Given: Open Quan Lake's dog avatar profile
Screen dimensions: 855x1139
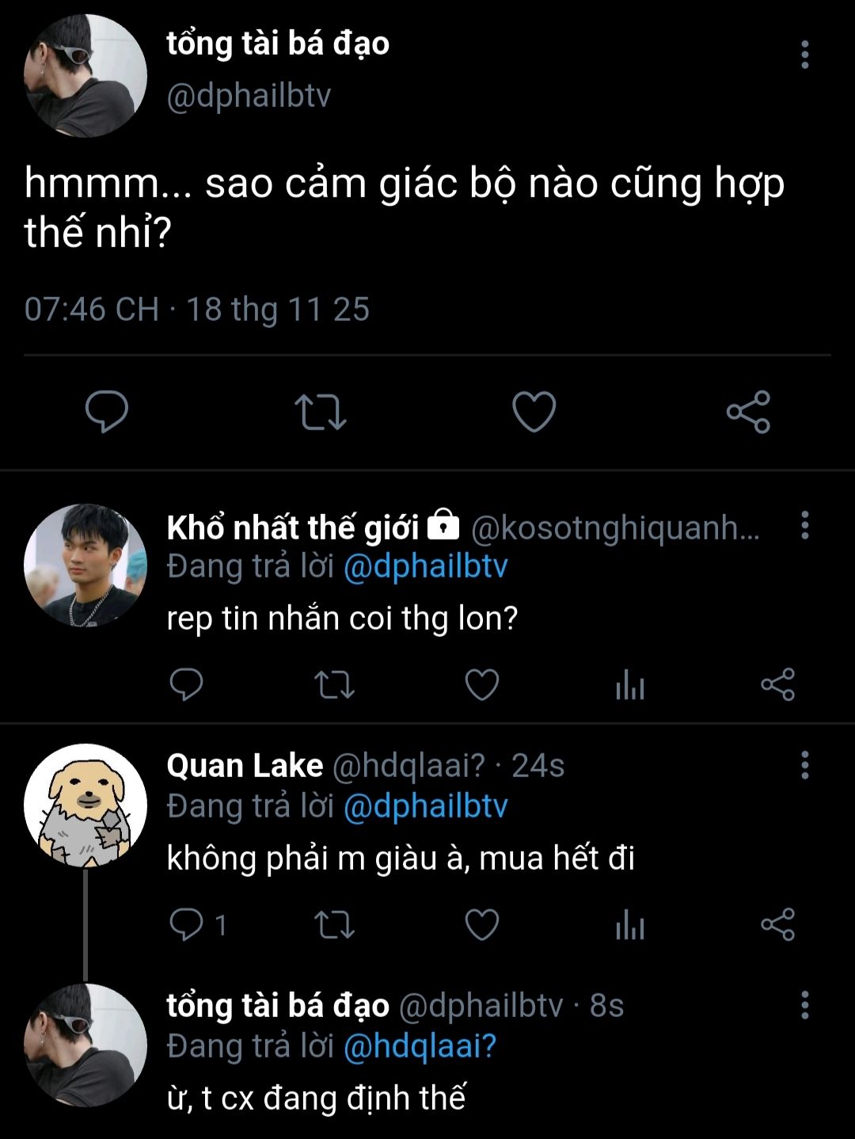Looking at the screenshot, I should click(x=85, y=805).
